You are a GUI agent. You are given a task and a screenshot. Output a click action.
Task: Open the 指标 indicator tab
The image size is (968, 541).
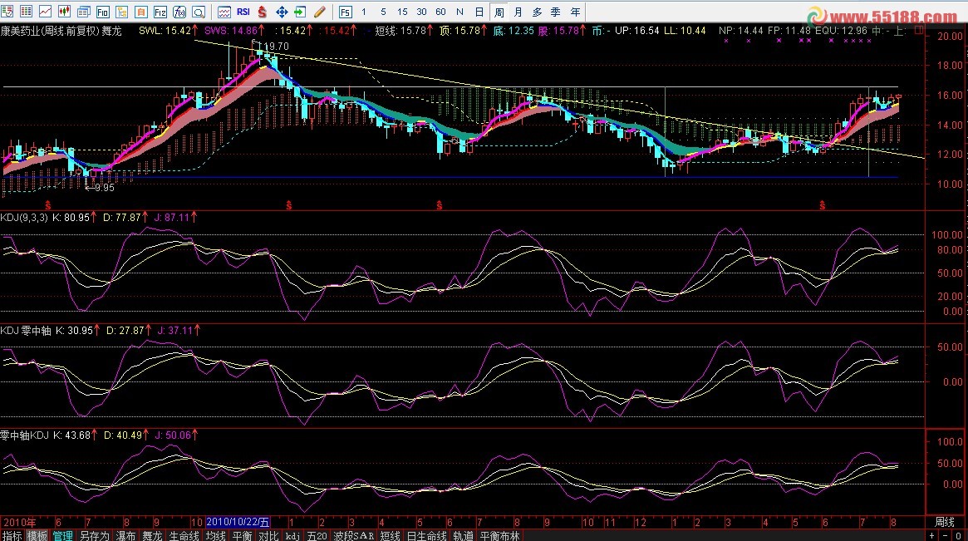coord(12,535)
